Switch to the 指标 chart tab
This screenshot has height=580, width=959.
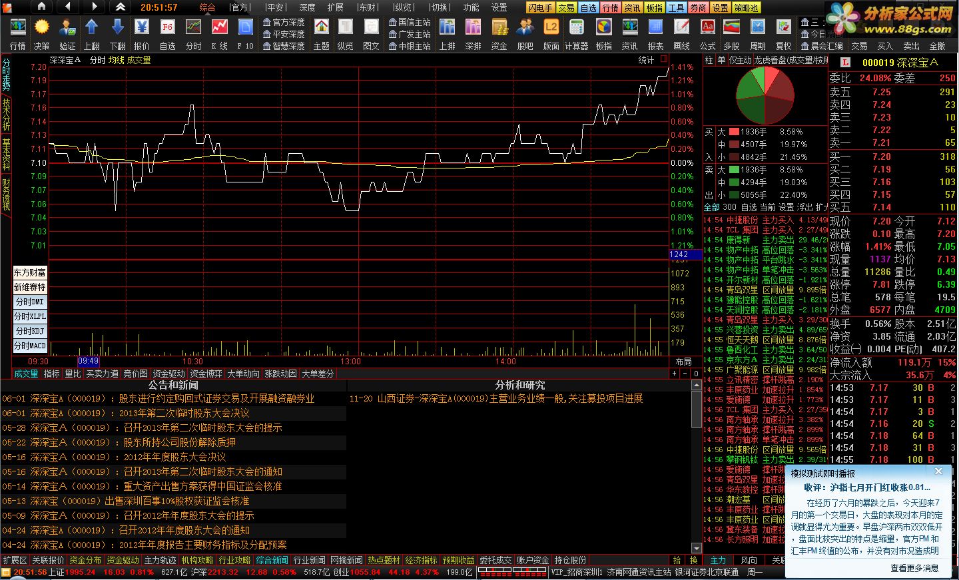coord(51,374)
